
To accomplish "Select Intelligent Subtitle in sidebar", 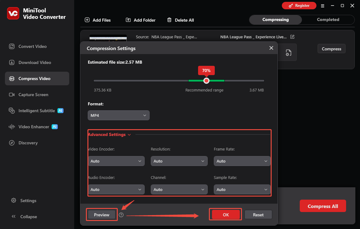I will click(x=37, y=111).
